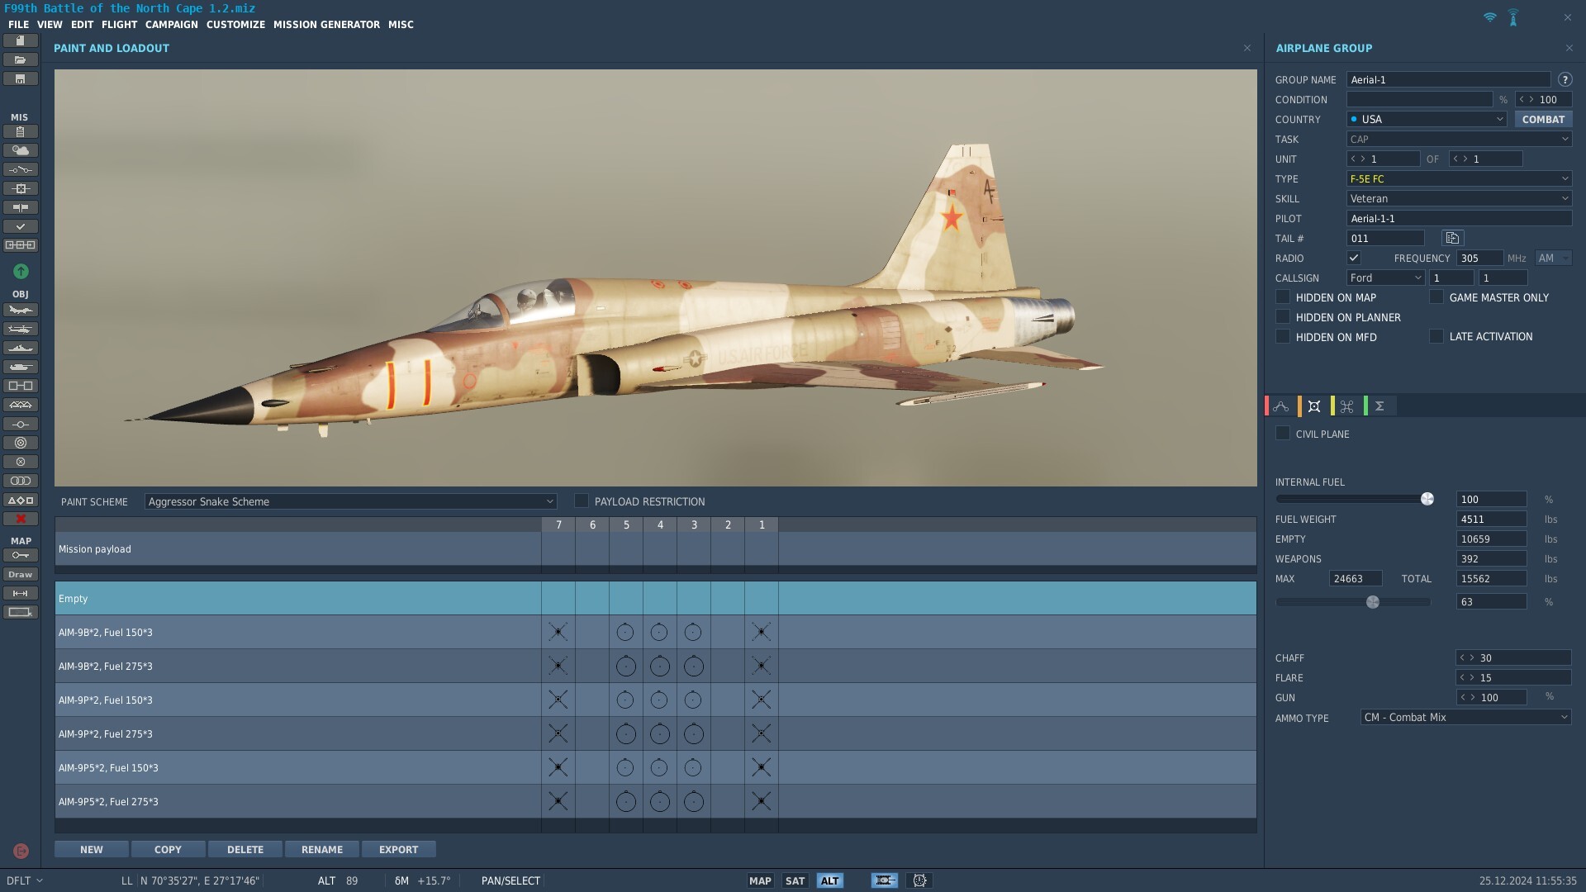Open triggered actions drone-shaped tab icon
Viewport: 1586px width, 892px height.
(1347, 406)
